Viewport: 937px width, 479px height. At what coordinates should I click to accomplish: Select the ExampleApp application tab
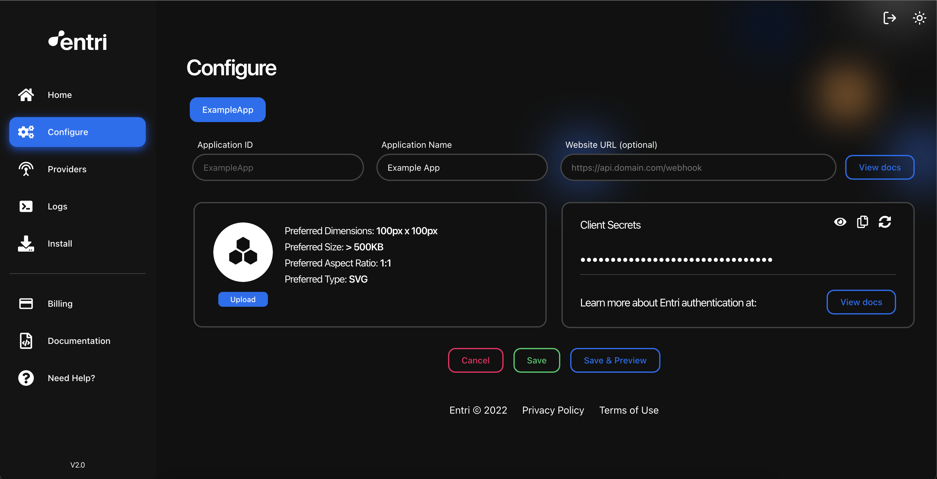click(x=227, y=110)
